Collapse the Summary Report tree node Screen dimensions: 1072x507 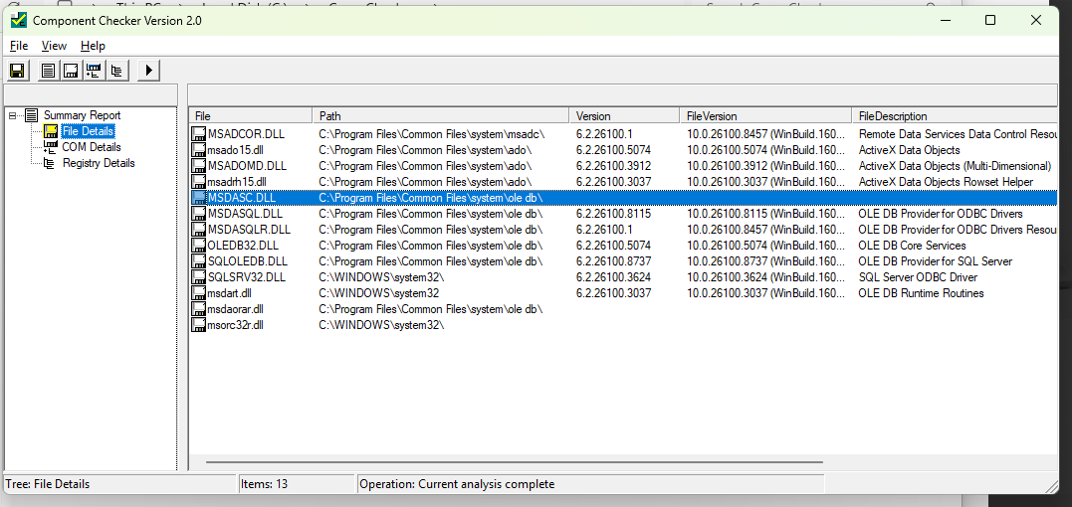coord(12,115)
